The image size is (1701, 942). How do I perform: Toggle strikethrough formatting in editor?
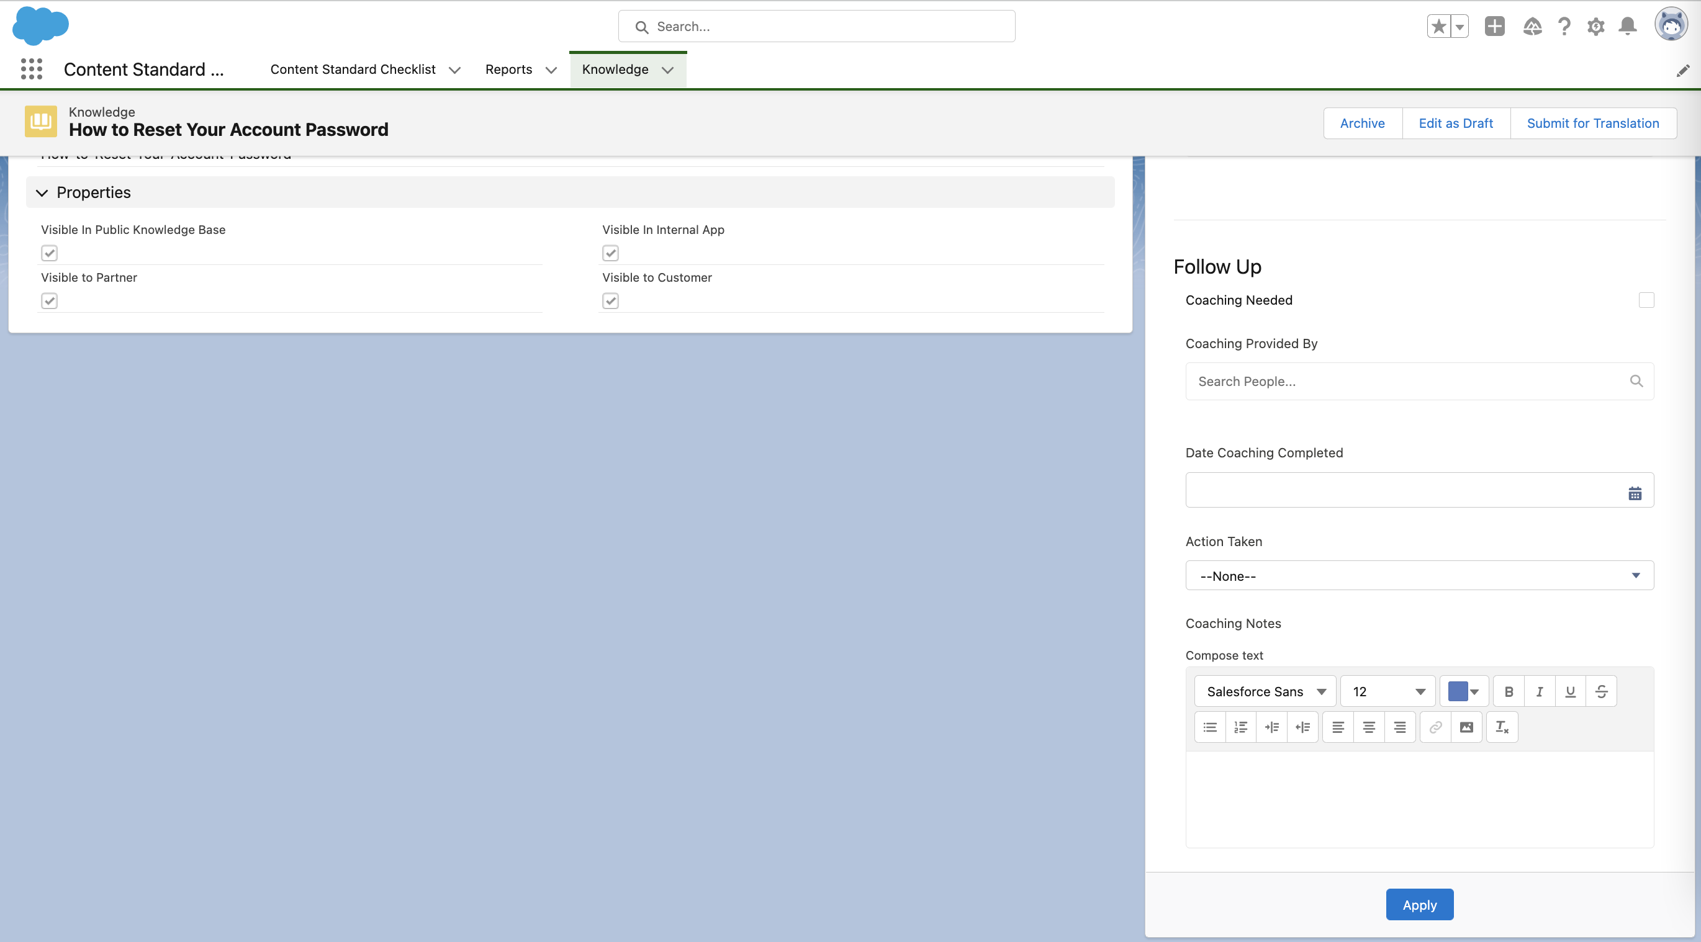tap(1601, 691)
